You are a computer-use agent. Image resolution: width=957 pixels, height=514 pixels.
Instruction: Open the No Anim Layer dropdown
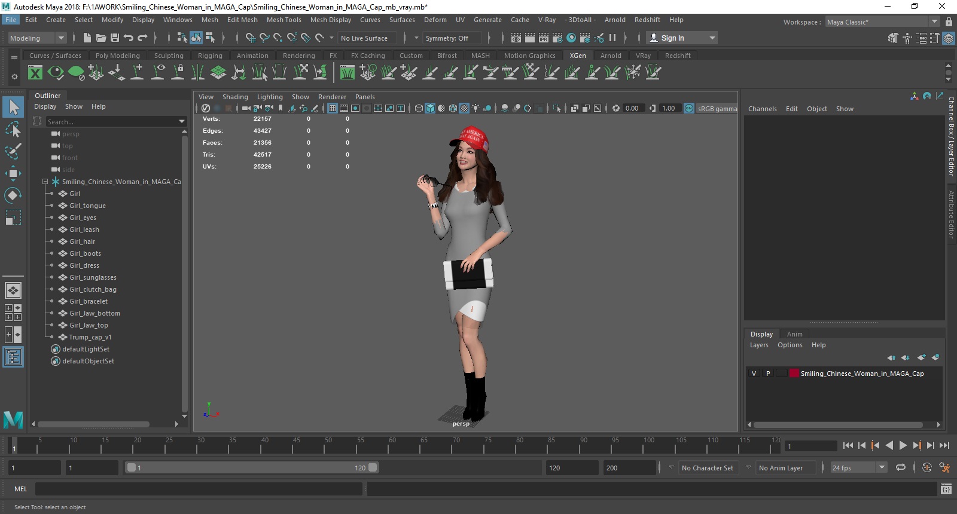(x=748, y=467)
